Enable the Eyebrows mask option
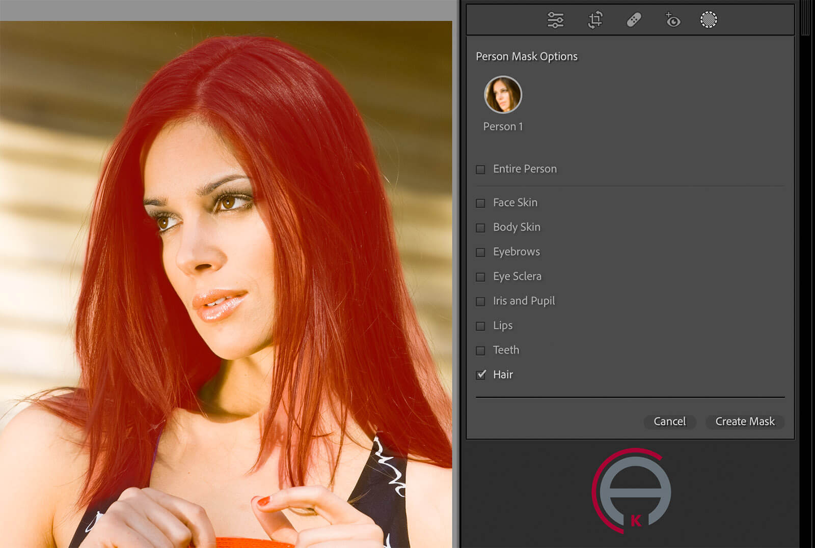 click(480, 252)
